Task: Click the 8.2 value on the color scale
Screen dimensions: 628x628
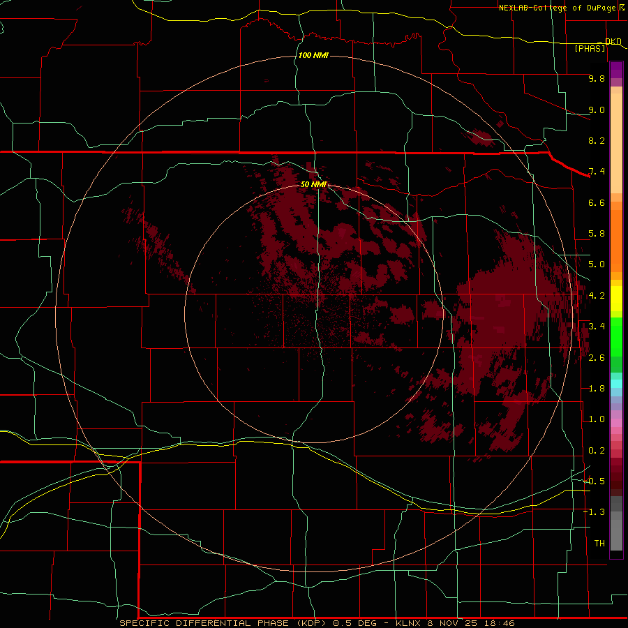Action: pos(597,140)
